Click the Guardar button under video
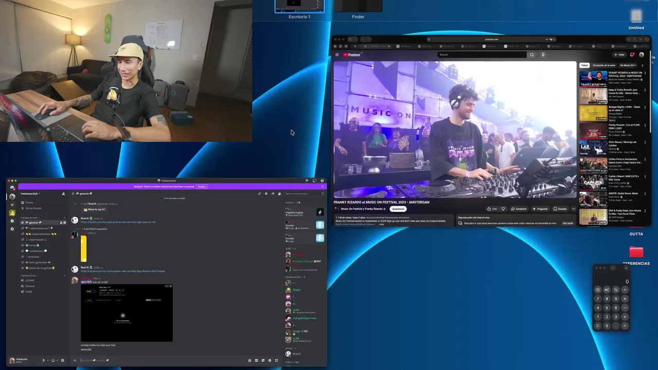Screen dimensions: 658x370 pos(560,209)
